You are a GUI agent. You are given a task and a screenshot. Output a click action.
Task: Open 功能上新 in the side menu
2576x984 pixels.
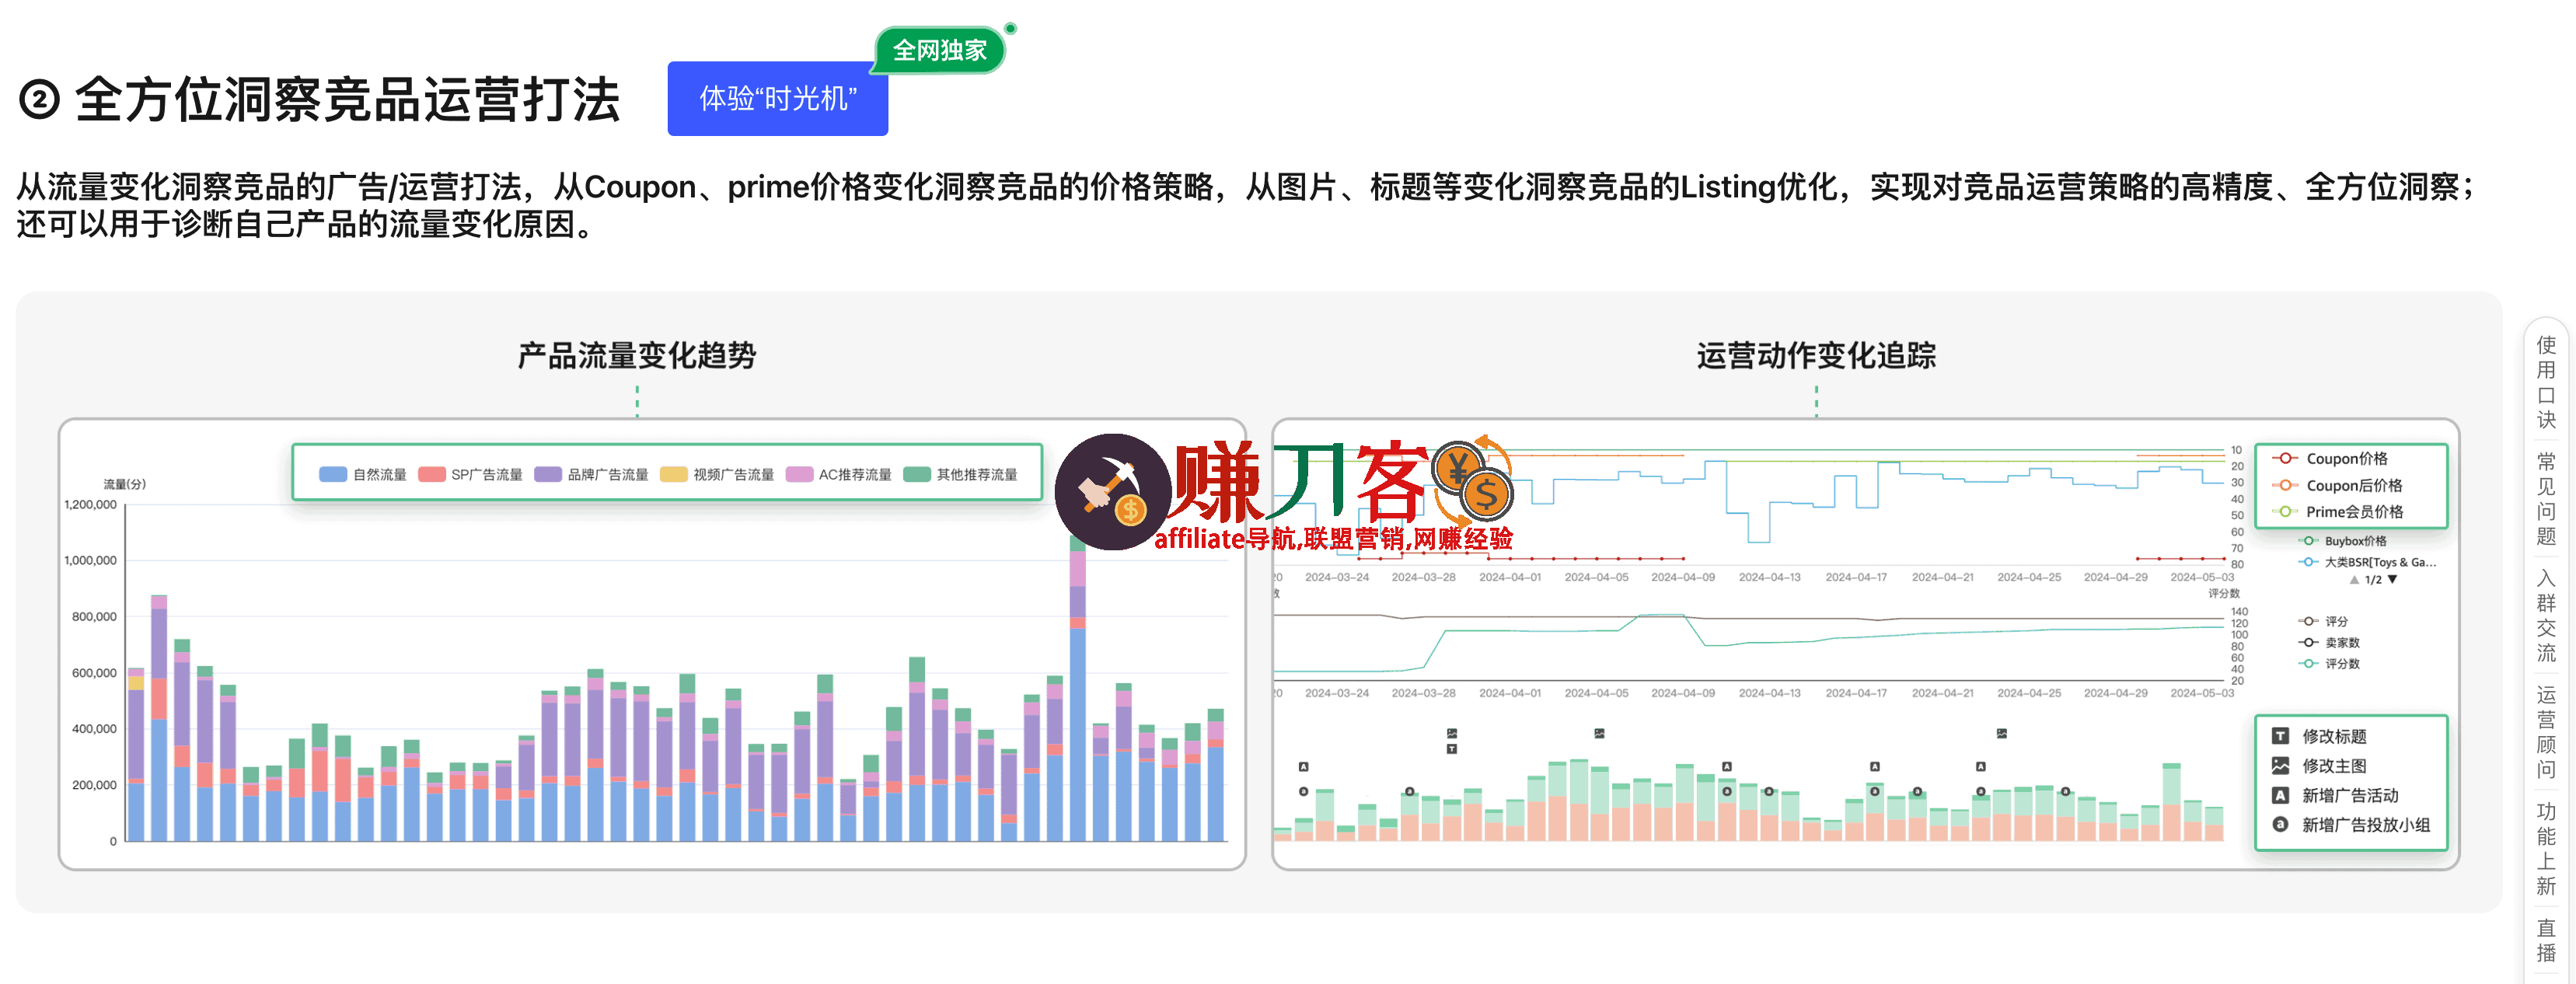(x=2546, y=848)
